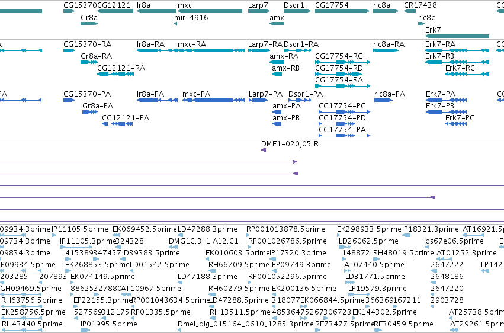Select the Larp7 gene label
The height and width of the screenshot is (333, 504).
[x=258, y=5]
